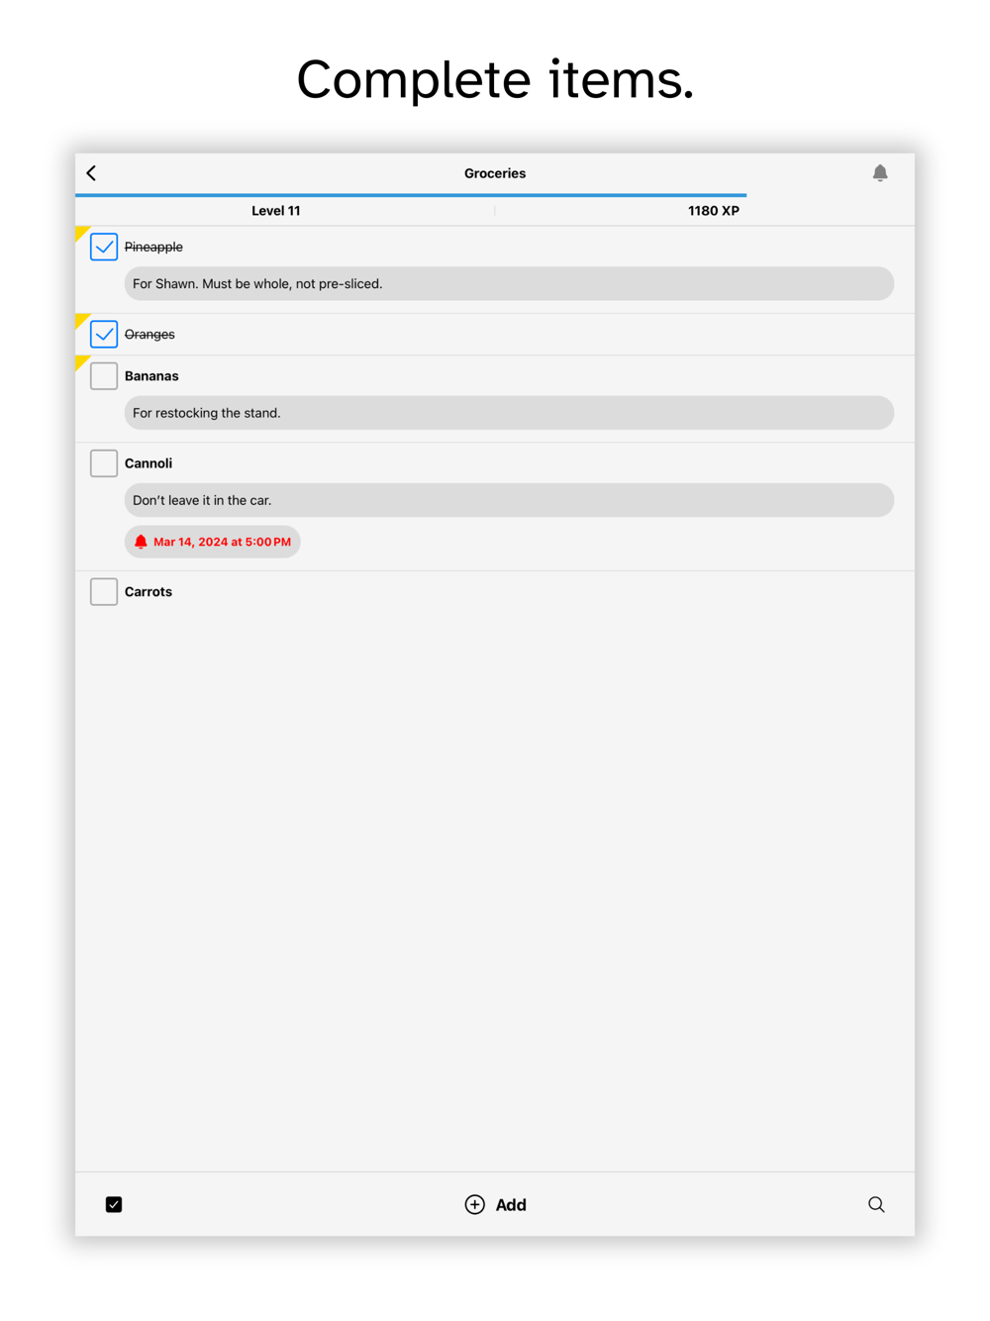Tap the 1180 XP label
The width and height of the screenshot is (990, 1321).
tap(714, 211)
